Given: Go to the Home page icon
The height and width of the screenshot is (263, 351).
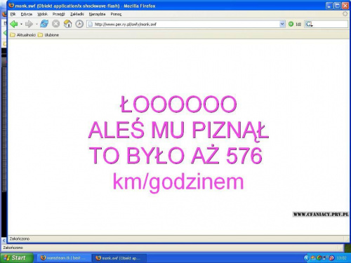Looking at the screenshot, I should tap(67, 24).
